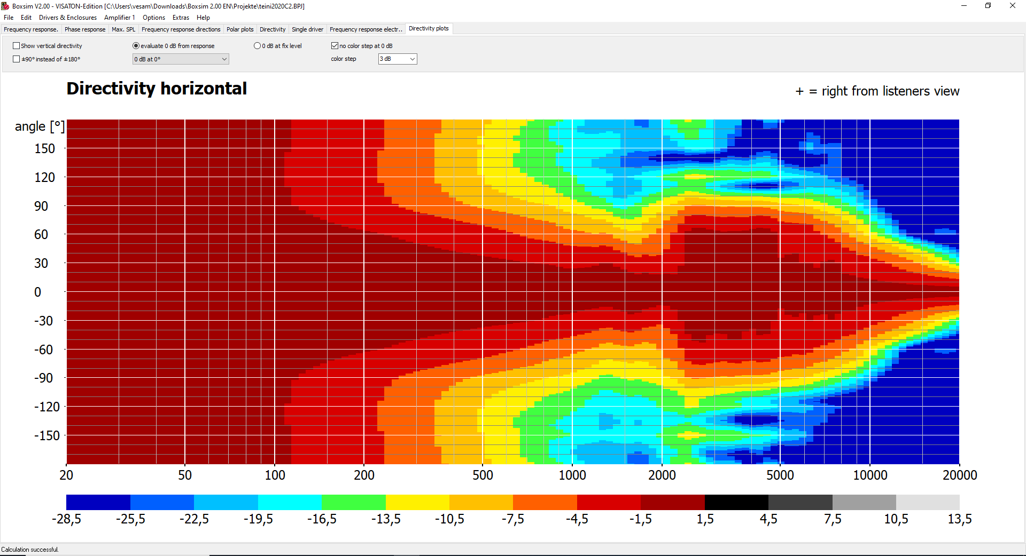Open the color step 3 dB dropdown

(398, 59)
